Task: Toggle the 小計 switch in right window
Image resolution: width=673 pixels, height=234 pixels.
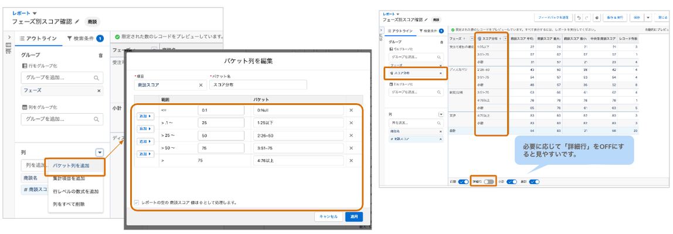Action: pos(512,182)
